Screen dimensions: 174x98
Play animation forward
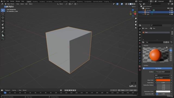coord(71,90)
